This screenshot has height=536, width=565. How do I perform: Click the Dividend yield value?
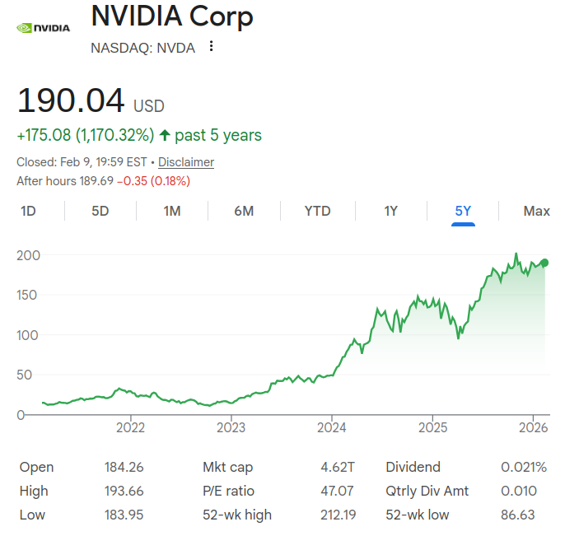coord(523,467)
